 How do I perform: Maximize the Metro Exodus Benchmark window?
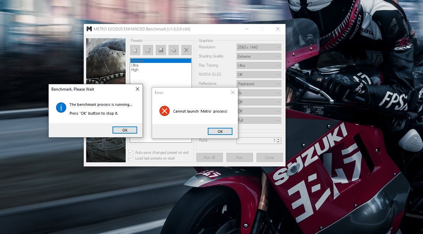coord(262,29)
